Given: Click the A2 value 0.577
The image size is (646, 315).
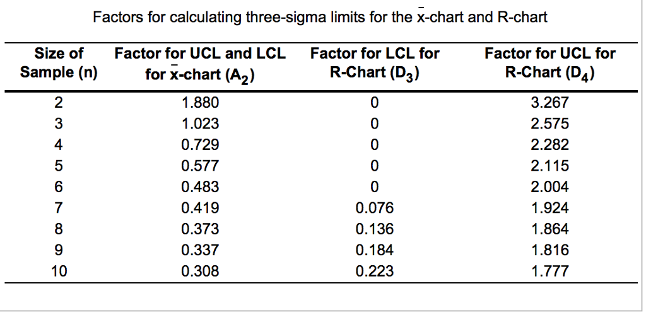Looking at the screenshot, I should (200, 166).
